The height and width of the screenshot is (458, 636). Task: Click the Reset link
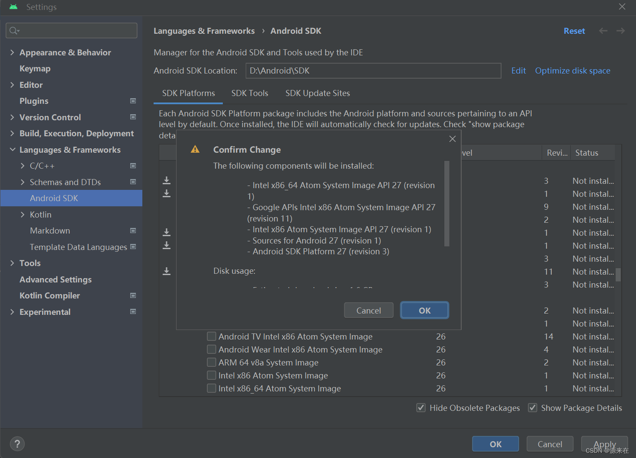(x=574, y=31)
